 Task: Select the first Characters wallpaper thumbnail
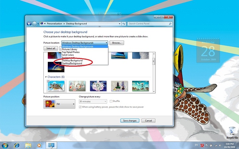pos(56,86)
